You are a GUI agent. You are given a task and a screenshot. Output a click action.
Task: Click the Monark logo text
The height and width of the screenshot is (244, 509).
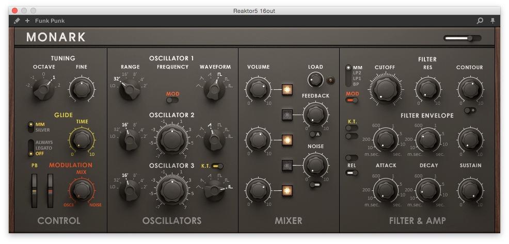56,38
